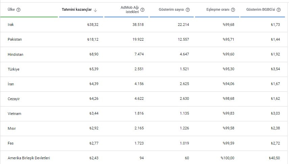Sort by the Gösterim sayısı column header
This screenshot has width=289, height=164.
[x=171, y=9]
